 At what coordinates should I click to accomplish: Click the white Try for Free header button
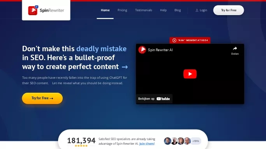229,10
